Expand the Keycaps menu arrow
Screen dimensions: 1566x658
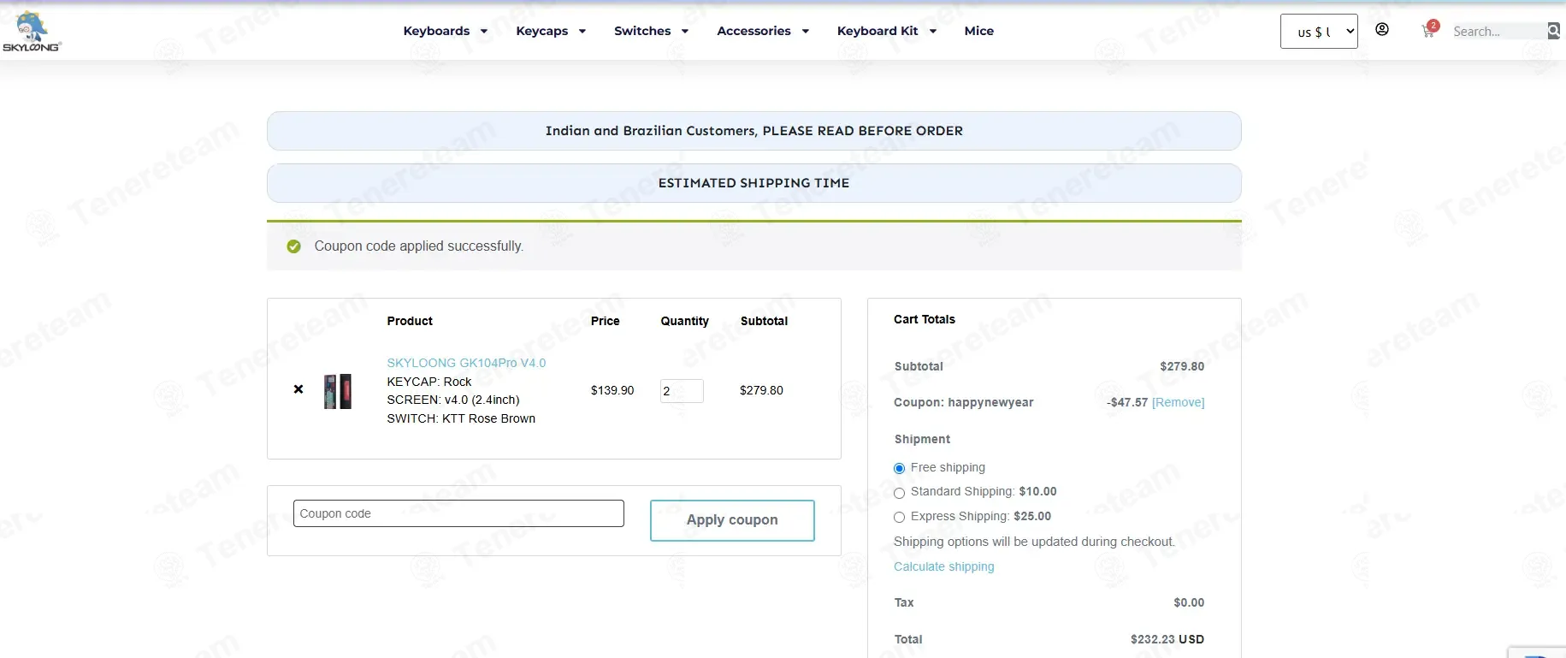point(582,32)
